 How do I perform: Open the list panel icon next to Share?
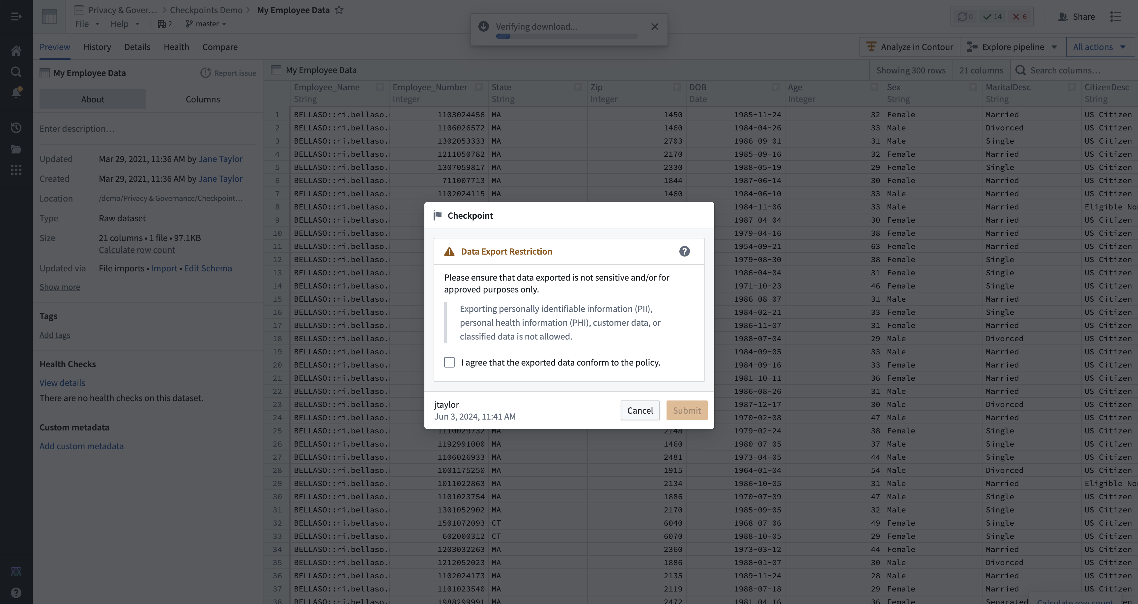click(1116, 17)
